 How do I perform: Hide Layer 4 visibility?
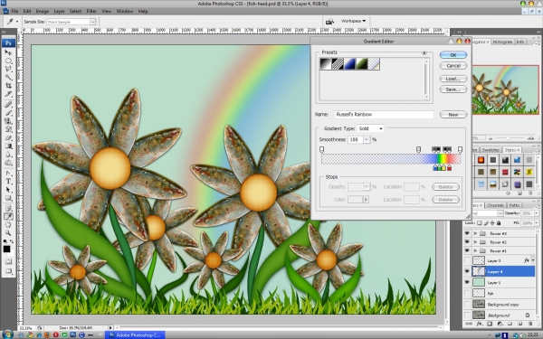(x=467, y=271)
